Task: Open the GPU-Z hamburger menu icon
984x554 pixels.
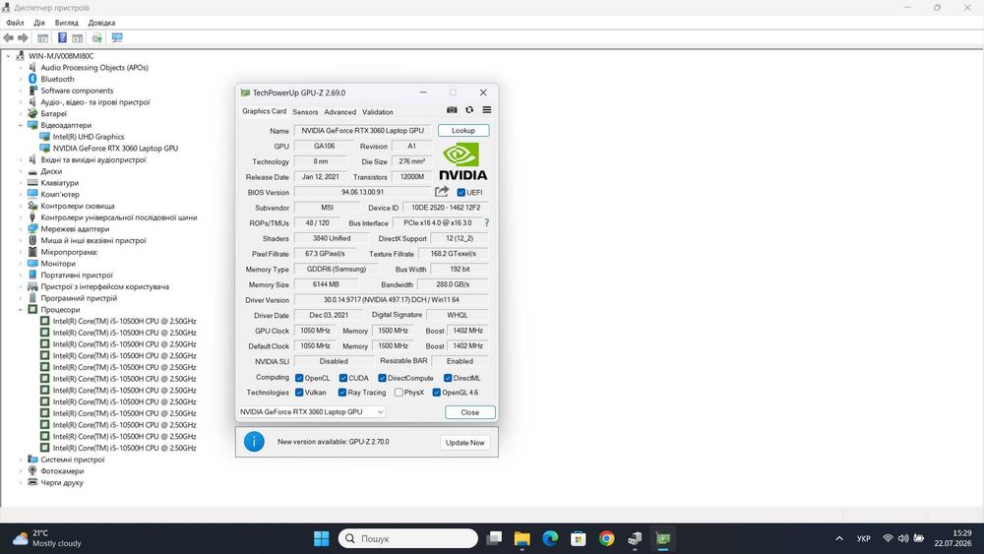Action: pos(487,110)
